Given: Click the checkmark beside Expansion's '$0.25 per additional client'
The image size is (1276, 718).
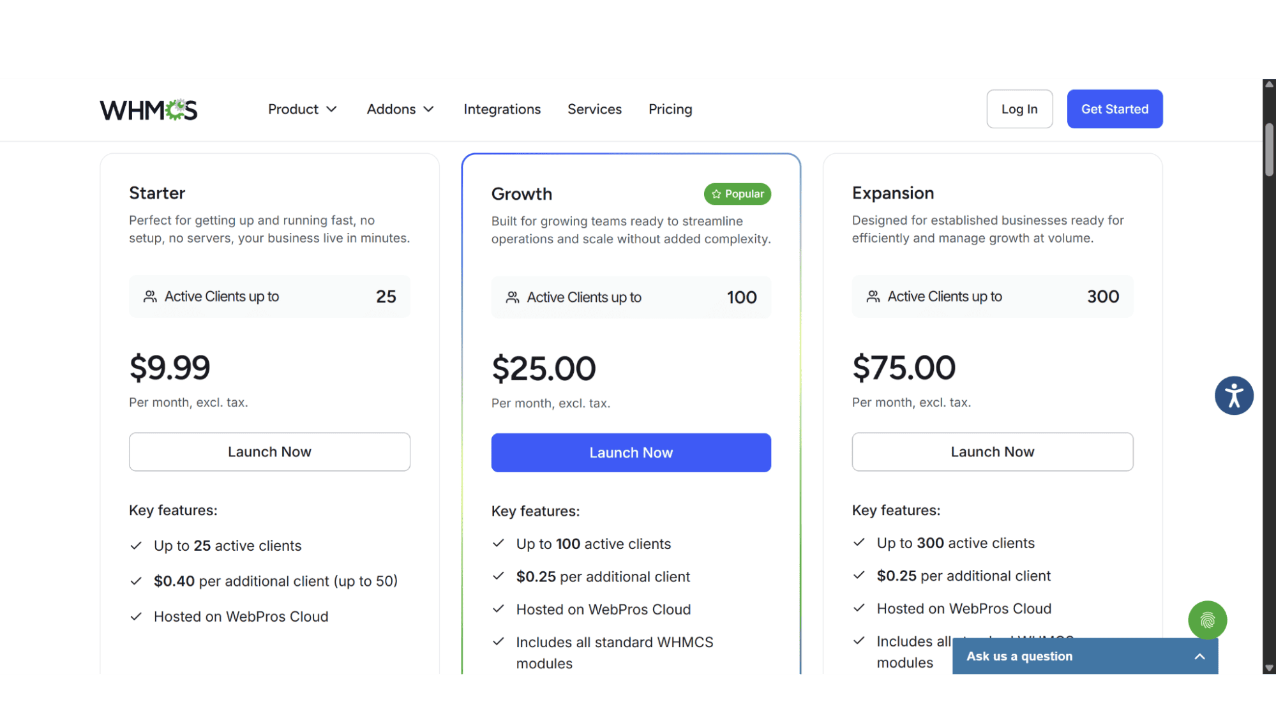Looking at the screenshot, I should pyautogui.click(x=859, y=576).
